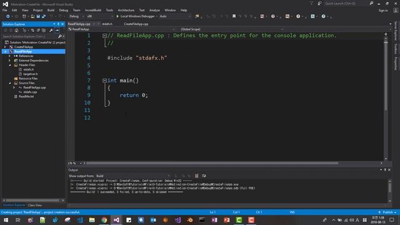Click the Solution Explorer search magnifier icon

click(60, 36)
